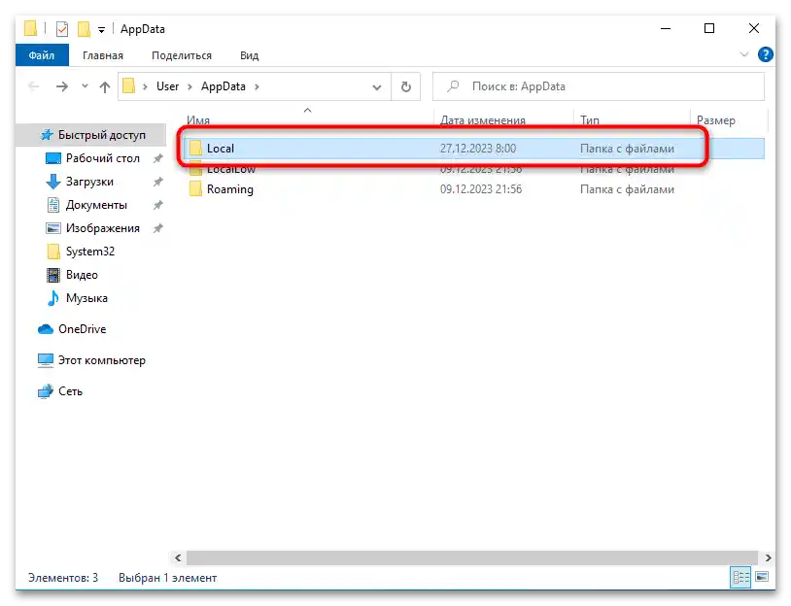Expand the quick access toolbar customization chevron
791x606 pixels.
[101, 29]
